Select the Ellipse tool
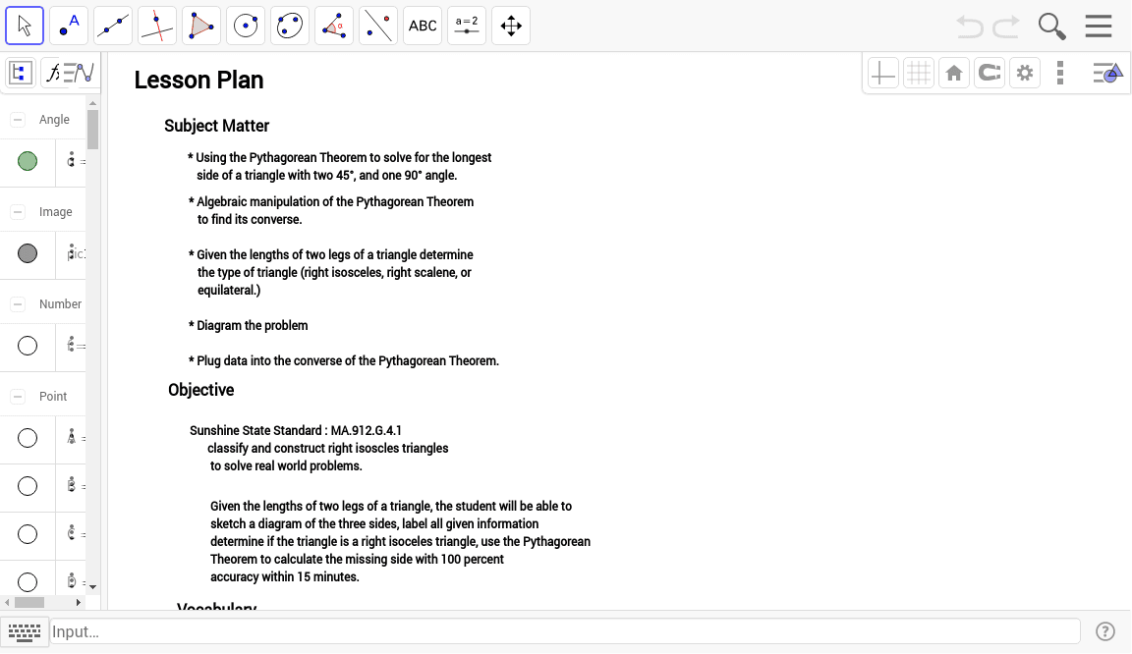This screenshot has height=654, width=1132. [290, 26]
